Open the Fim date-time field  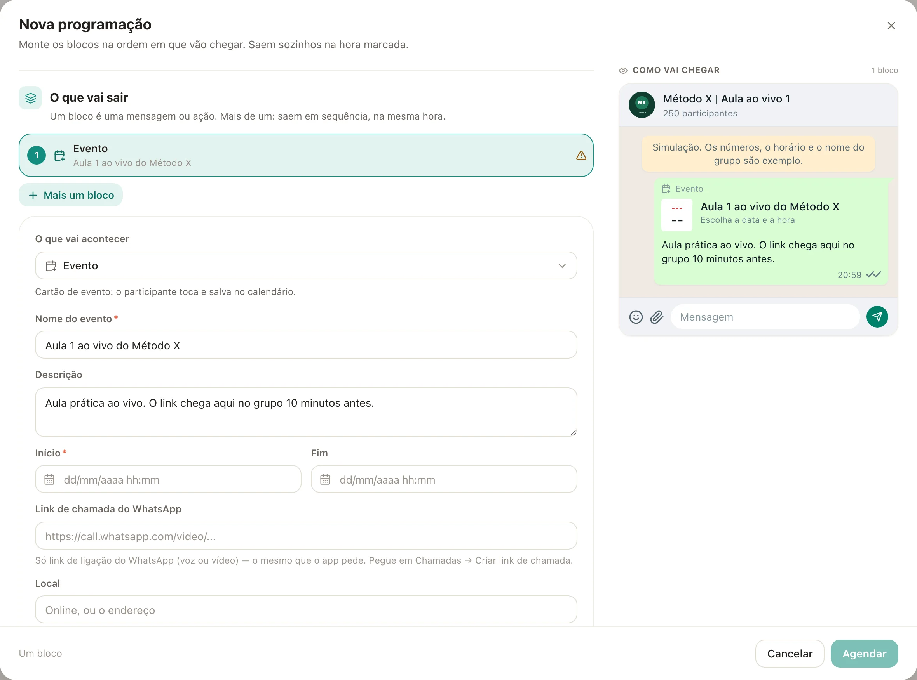click(x=444, y=479)
